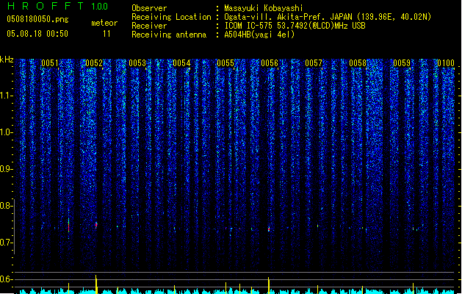This screenshot has width=462, height=294.
Task: Click the tallest yellow spike under 0052 in bottom graph
Action: (96, 284)
